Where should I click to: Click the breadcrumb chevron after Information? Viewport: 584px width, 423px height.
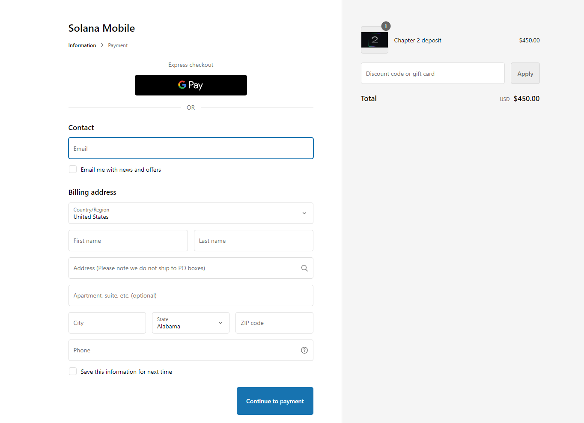pos(102,45)
